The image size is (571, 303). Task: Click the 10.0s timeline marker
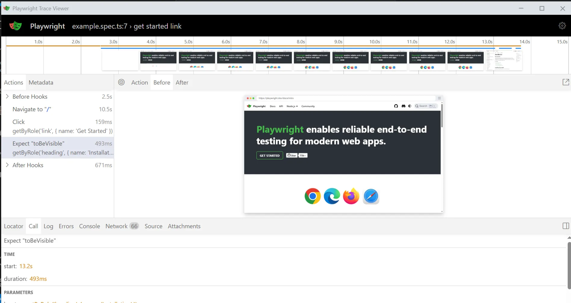(x=375, y=42)
